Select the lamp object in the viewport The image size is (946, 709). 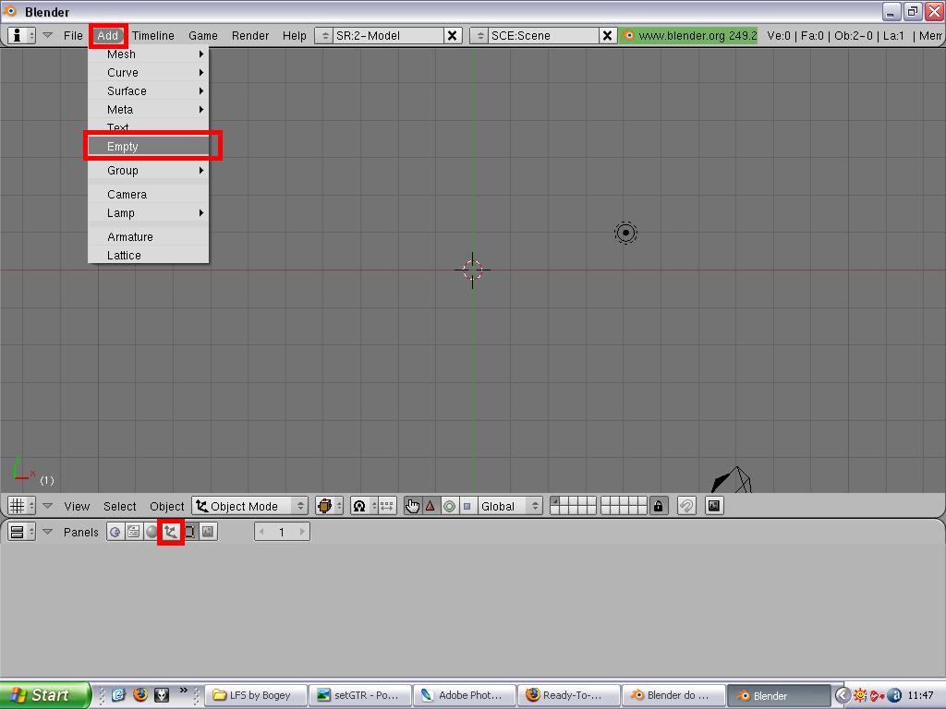pyautogui.click(x=625, y=233)
